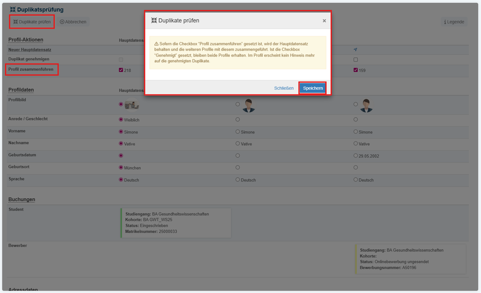Select the Weiblich radio button
This screenshot has height=293, width=481.
click(121, 120)
